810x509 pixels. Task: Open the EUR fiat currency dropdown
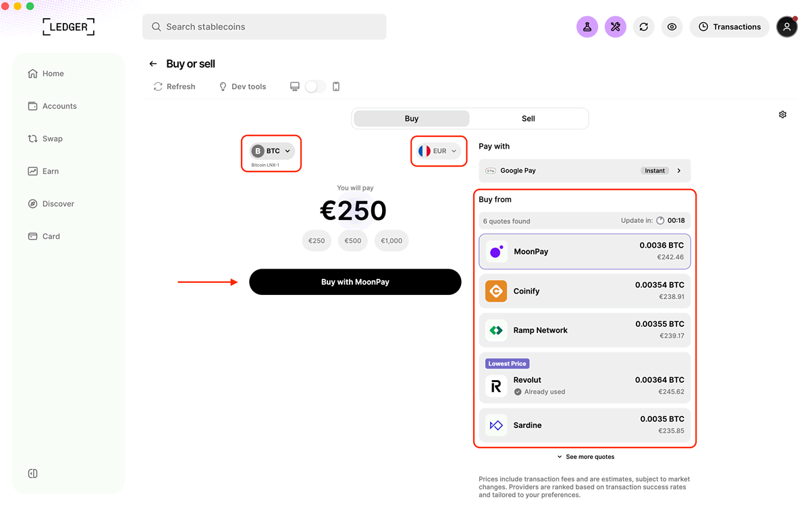(439, 151)
